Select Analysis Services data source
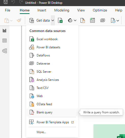 (x=52, y=80)
